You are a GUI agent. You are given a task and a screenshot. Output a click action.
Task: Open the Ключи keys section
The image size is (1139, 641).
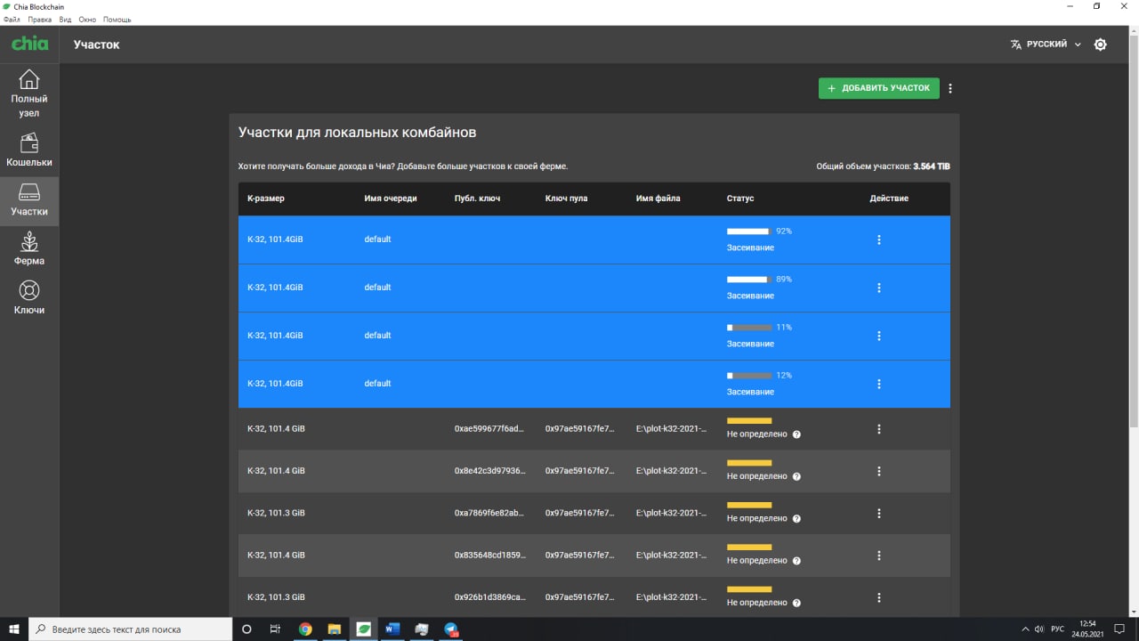[29, 299]
